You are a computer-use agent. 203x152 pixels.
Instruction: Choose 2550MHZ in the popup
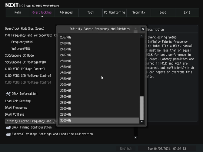(x=99, y=67)
